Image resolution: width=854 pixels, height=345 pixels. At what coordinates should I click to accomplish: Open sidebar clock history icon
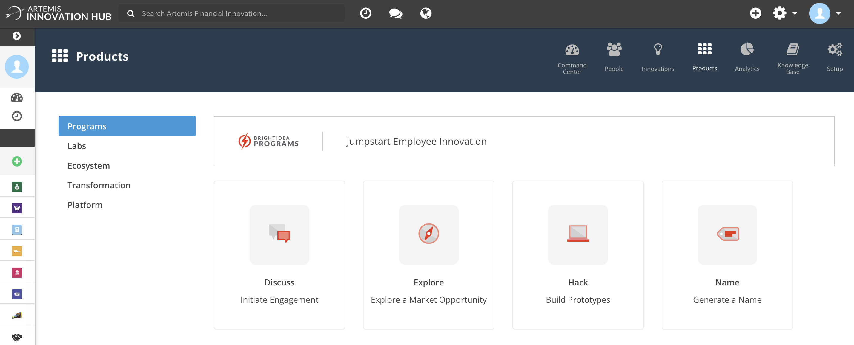click(17, 116)
